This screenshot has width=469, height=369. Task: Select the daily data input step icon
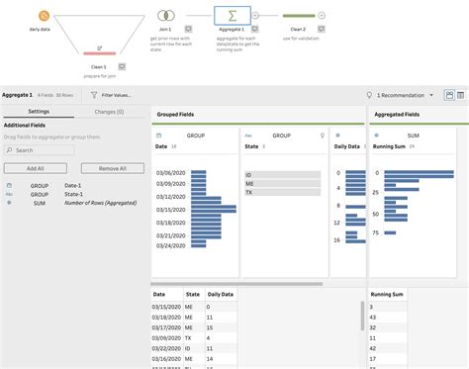pos(44,16)
